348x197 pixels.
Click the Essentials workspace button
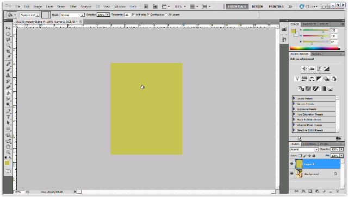[x=237, y=7]
